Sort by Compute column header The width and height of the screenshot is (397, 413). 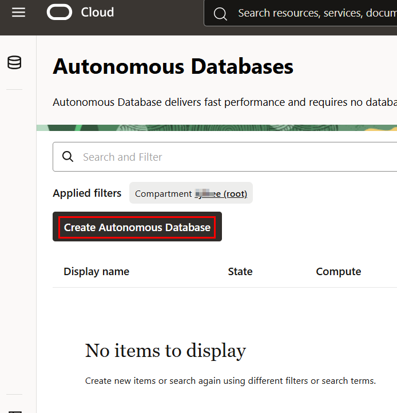coord(339,272)
